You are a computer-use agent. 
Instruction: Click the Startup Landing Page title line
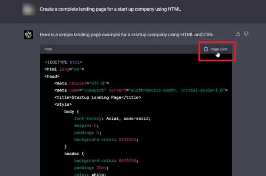98,97
